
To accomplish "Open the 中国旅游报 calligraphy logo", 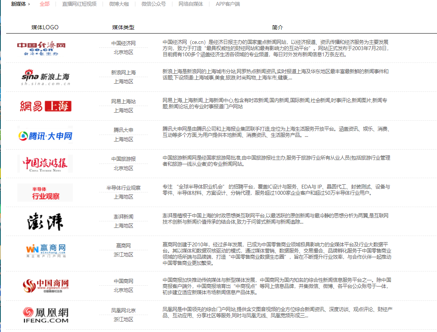I will (45, 164).
